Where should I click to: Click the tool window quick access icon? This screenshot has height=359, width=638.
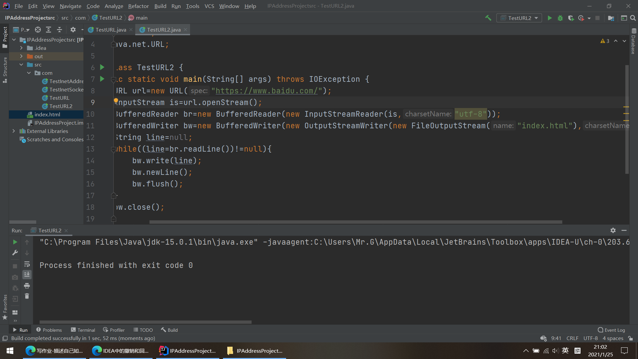click(5, 338)
